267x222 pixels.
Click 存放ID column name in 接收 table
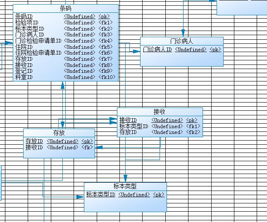pyautogui.click(x=128, y=132)
